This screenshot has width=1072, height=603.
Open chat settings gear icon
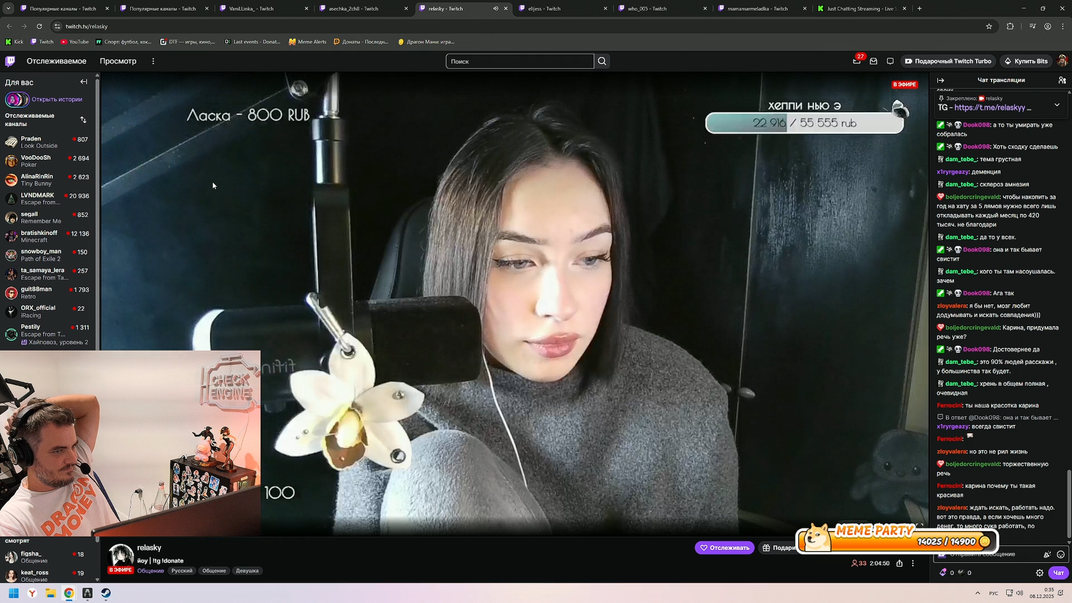tap(1039, 573)
